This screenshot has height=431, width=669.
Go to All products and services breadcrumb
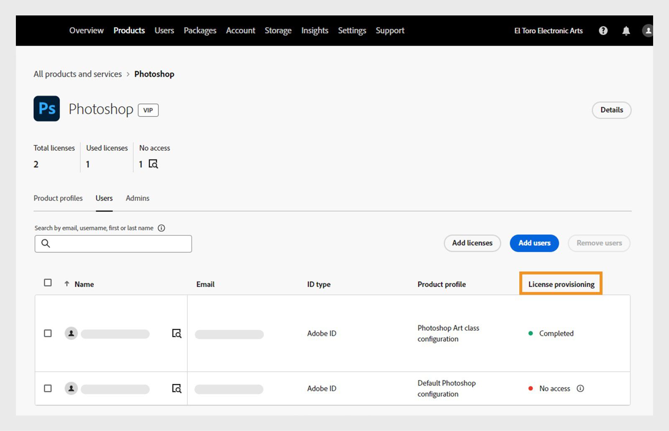point(78,74)
